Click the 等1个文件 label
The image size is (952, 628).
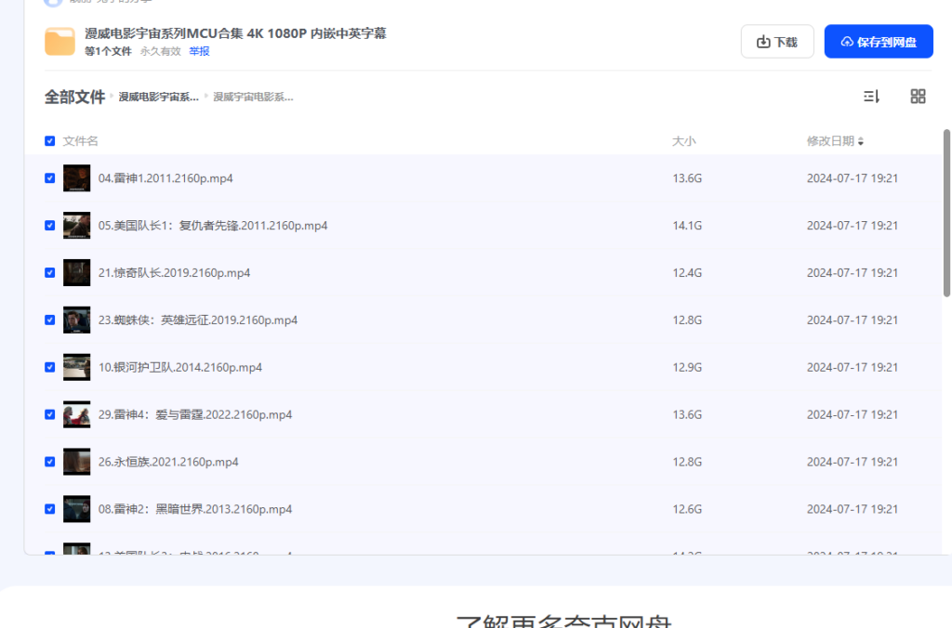coord(108,52)
